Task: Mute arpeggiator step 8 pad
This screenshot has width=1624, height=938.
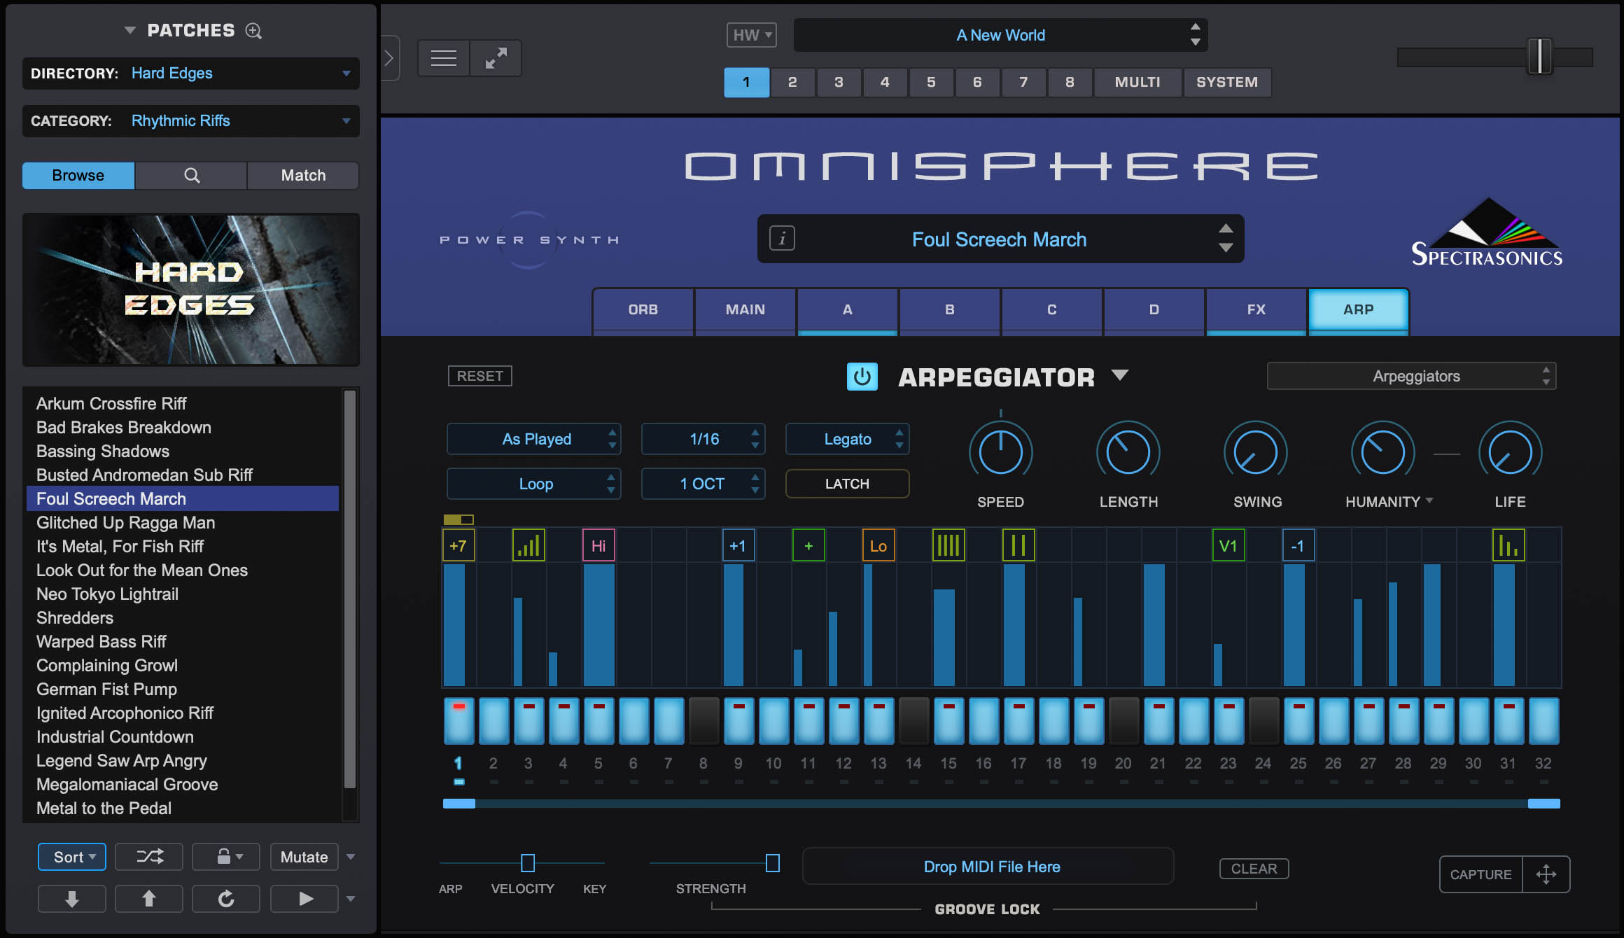Action: (x=703, y=720)
